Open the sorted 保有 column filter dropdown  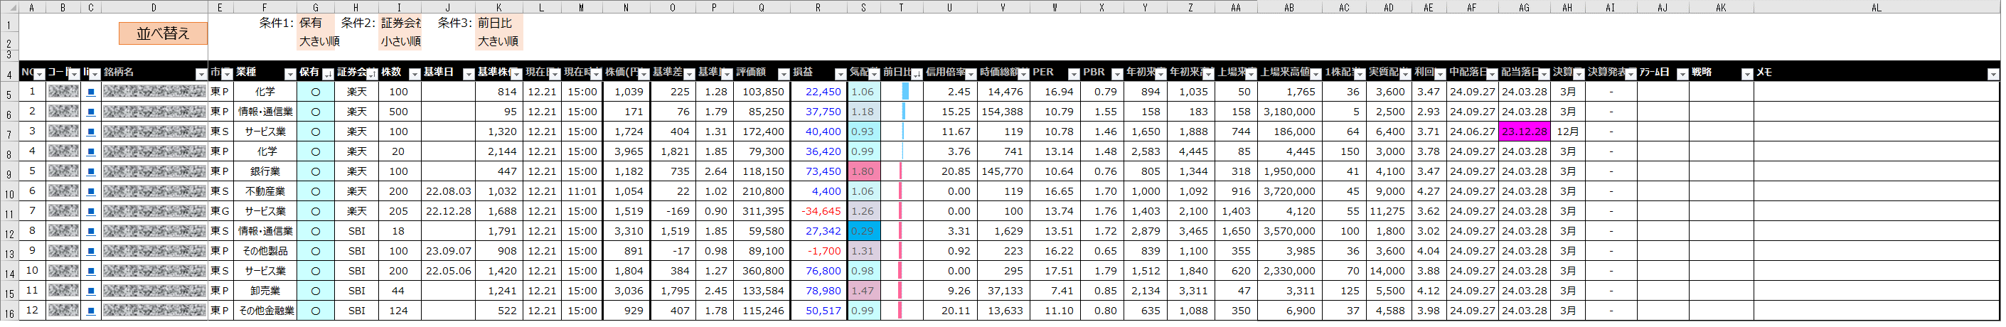coord(328,74)
